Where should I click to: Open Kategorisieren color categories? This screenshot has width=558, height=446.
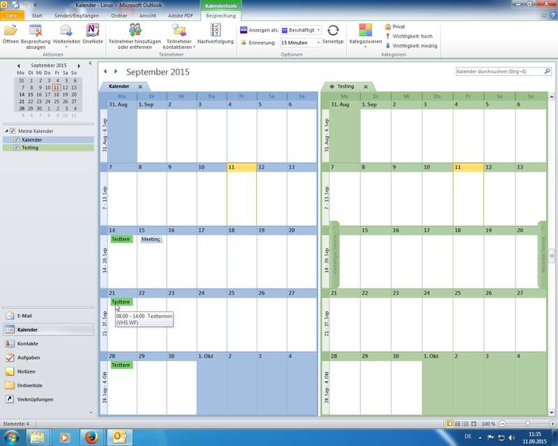[x=365, y=36]
